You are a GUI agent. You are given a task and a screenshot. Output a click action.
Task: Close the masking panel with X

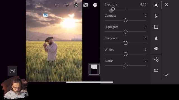tap(166, 5)
